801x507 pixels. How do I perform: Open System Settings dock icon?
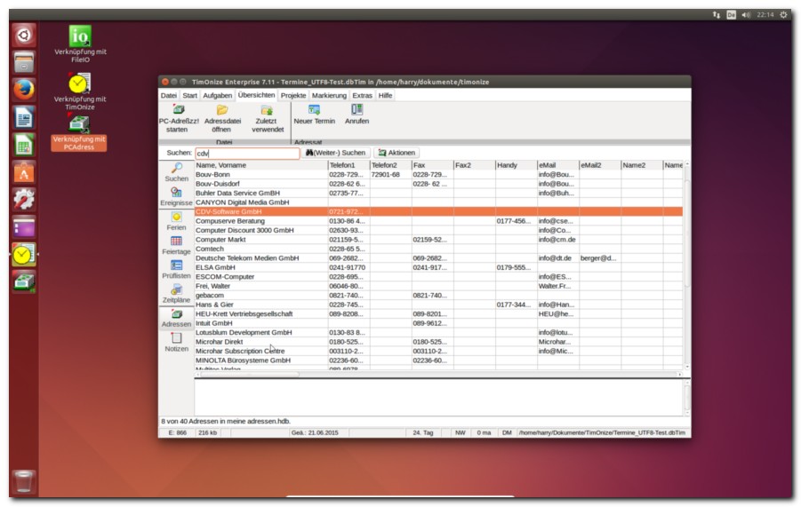(23, 200)
